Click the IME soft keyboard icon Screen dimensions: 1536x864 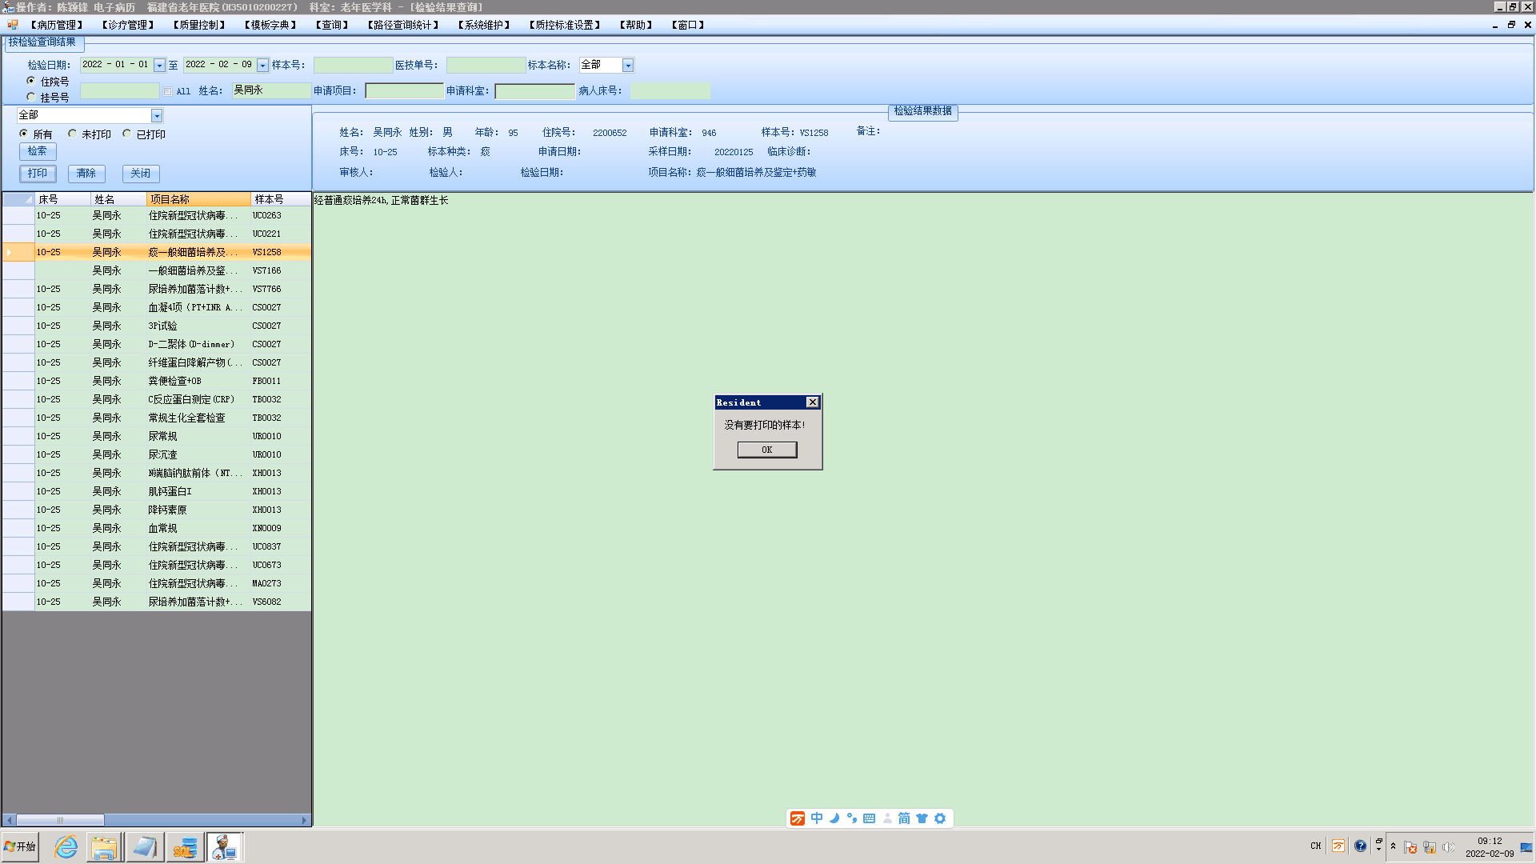tap(870, 818)
